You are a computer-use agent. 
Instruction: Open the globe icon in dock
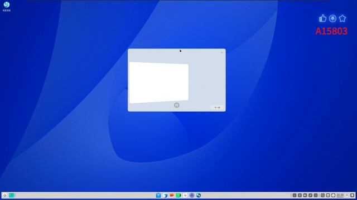coord(199,195)
